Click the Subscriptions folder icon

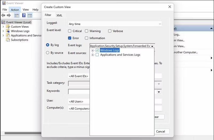coord(8,40)
